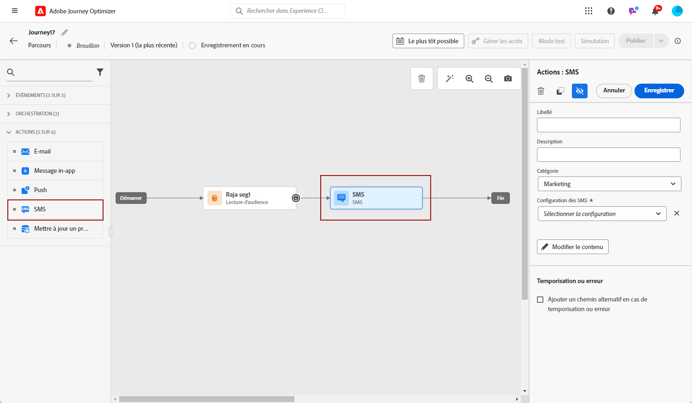Click the Experience Cloud search field
692x403 pixels.
point(288,11)
